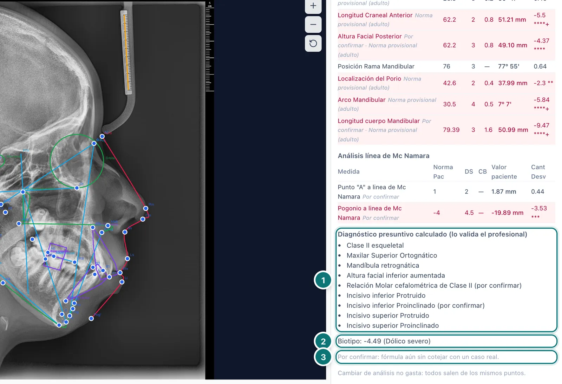Click the Incisivo superior Proinclinado item
The height and width of the screenshot is (384, 562).
(392, 326)
